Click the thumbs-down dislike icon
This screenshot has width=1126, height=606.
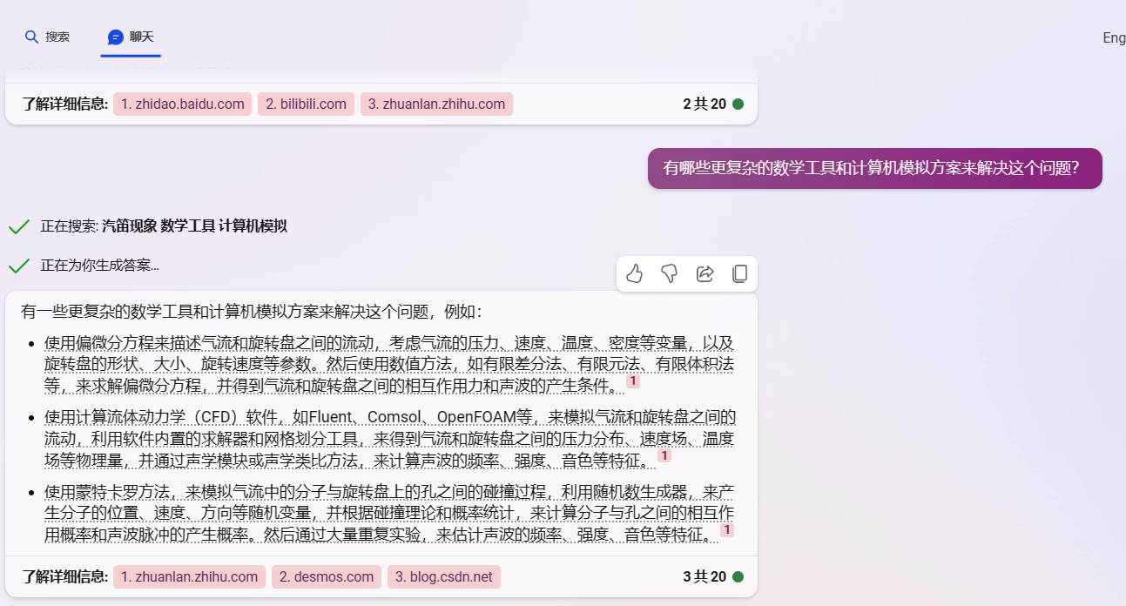669,273
